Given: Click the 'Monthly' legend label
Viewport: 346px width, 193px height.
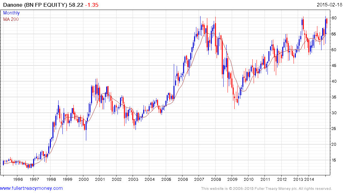Looking at the screenshot, I should tap(11, 13).
